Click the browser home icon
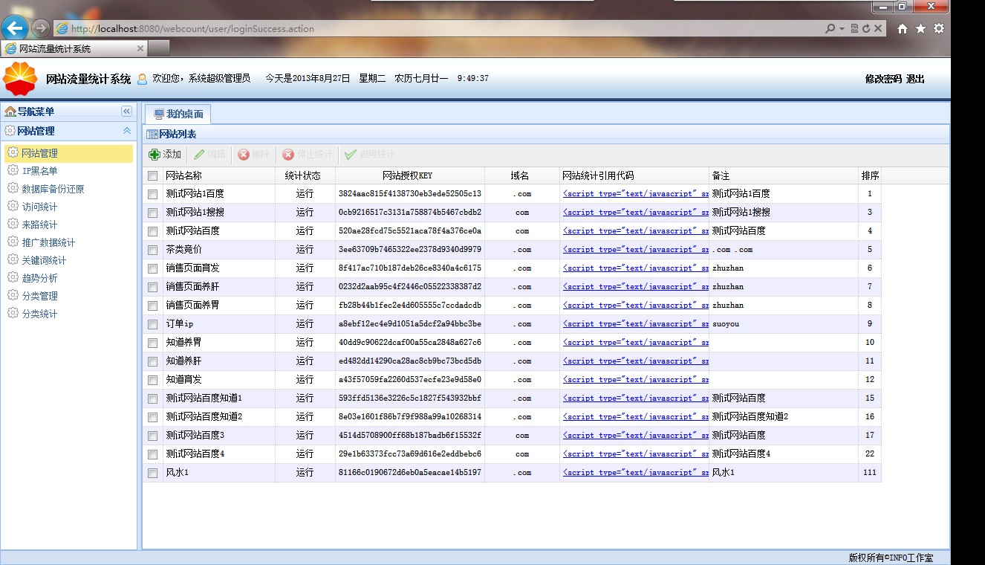Viewport: 985px width, 565px height. coord(903,29)
